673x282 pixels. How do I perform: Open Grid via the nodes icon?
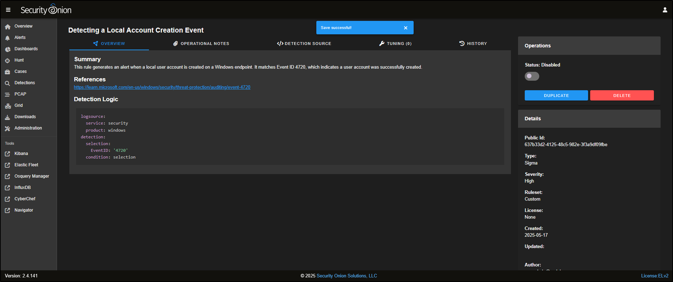(7, 106)
